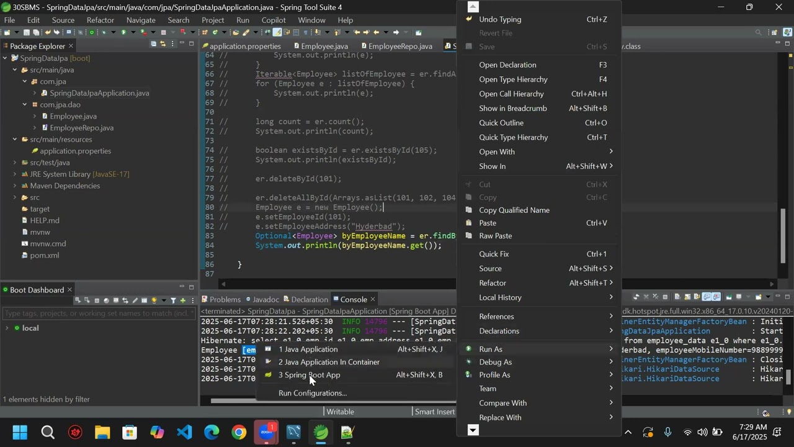Open the Navigate menu

[x=141, y=20]
